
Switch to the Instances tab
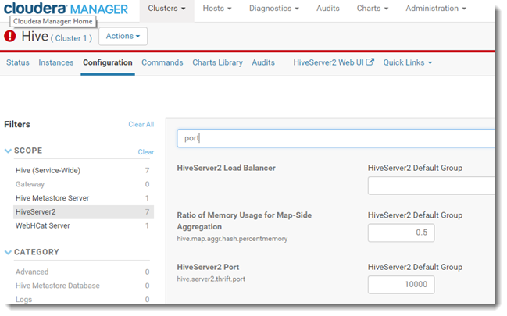tap(56, 62)
